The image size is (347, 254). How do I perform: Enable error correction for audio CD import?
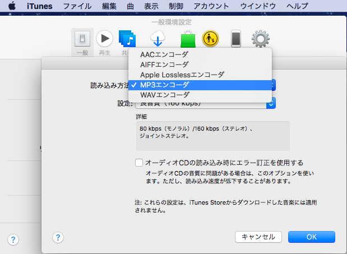pos(139,163)
